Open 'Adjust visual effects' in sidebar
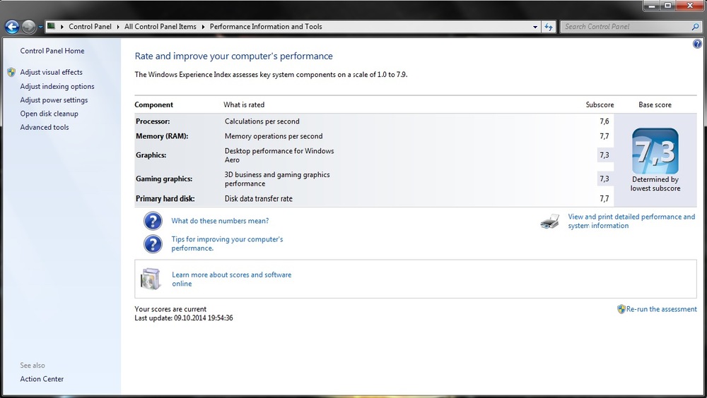Screen dimensions: 707x398 click(51, 72)
